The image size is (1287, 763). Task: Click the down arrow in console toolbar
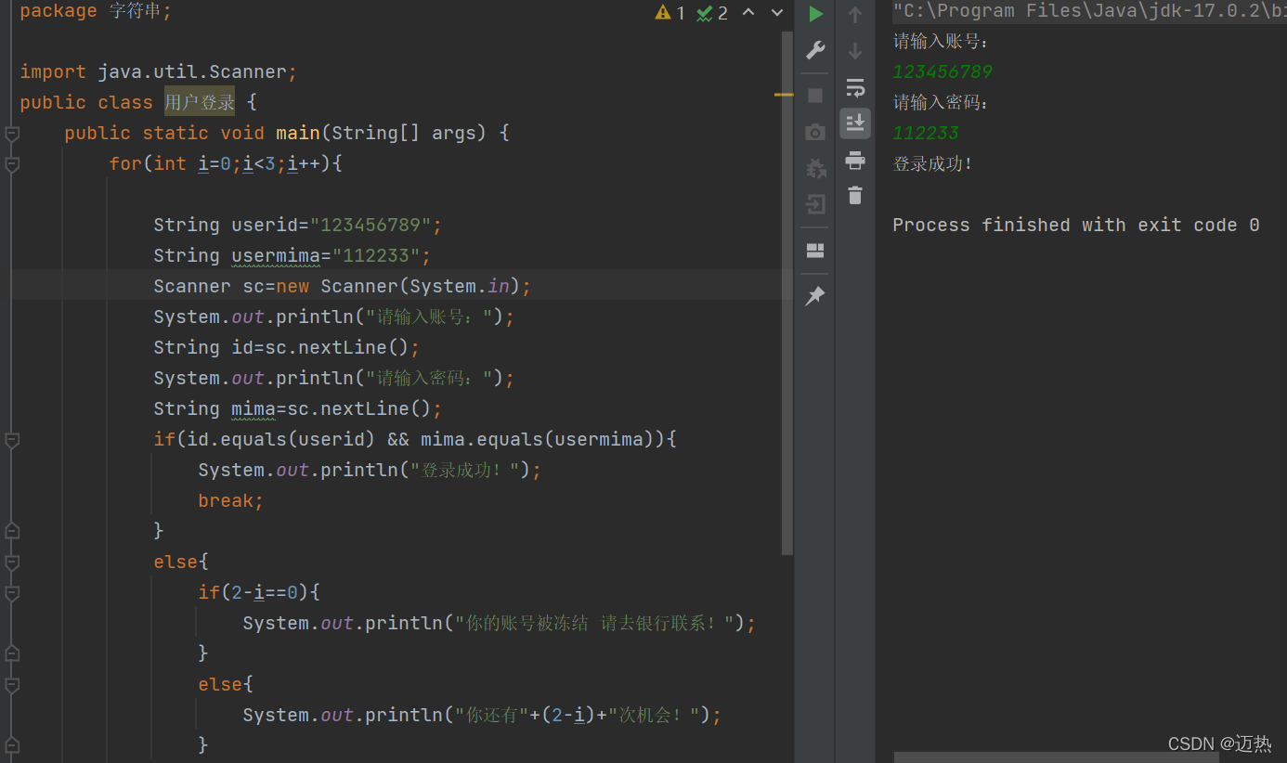click(855, 50)
